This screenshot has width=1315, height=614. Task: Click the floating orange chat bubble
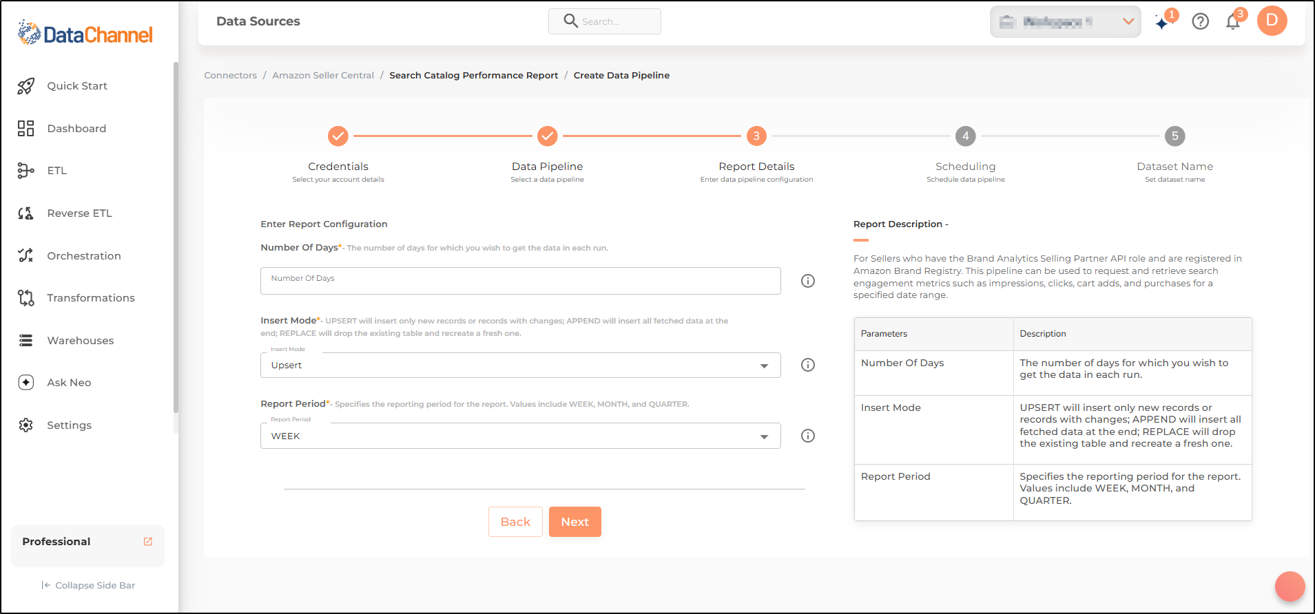1290,586
